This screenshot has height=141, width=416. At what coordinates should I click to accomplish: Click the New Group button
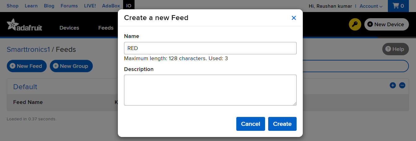coord(71,66)
